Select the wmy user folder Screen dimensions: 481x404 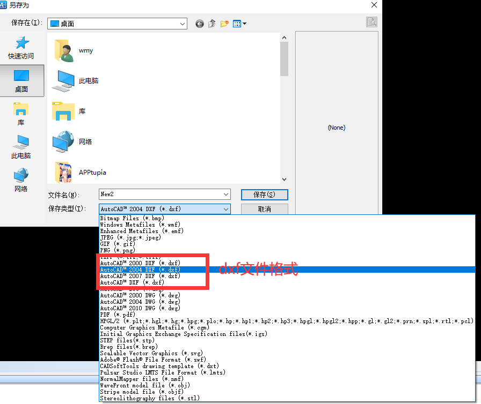74,50
